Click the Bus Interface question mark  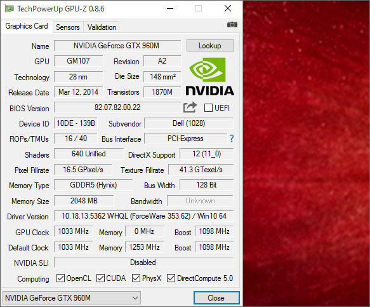coord(232,139)
